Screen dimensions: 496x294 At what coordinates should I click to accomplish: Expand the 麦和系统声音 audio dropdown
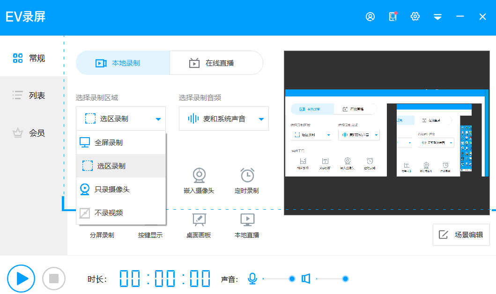coord(223,118)
